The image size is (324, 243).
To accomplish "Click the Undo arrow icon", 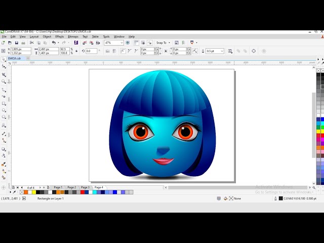I will pyautogui.click(x=54, y=43).
